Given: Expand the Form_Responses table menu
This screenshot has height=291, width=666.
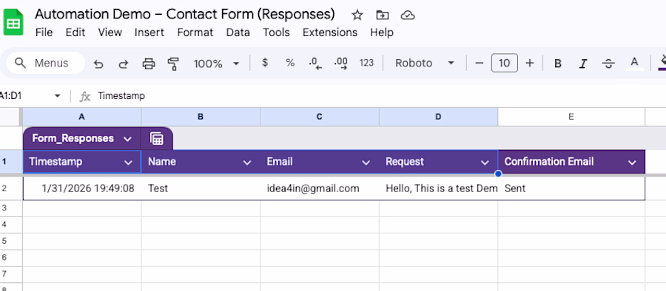Looking at the screenshot, I should click(127, 139).
